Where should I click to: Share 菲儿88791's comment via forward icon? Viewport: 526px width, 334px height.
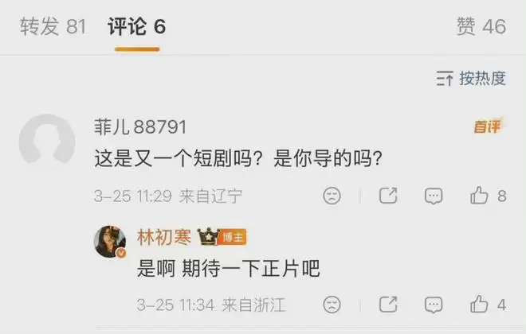click(388, 196)
